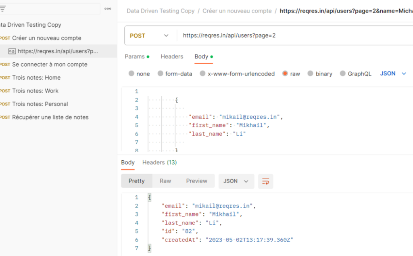Viewport: 413px width, 256px height.
Task: Select the GraphQL body radio button
Action: click(x=343, y=73)
